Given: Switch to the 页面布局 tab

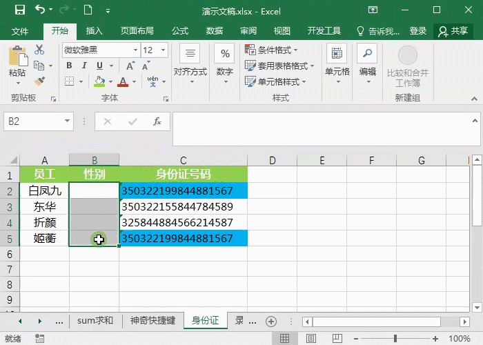Looking at the screenshot, I should pyautogui.click(x=137, y=31).
